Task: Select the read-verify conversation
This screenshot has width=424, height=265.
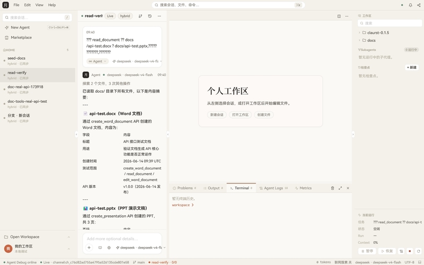Action: click(x=38, y=75)
